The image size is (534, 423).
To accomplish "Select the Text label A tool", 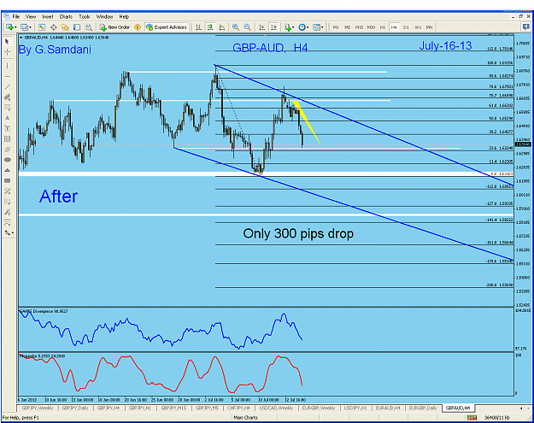I will tap(7, 118).
